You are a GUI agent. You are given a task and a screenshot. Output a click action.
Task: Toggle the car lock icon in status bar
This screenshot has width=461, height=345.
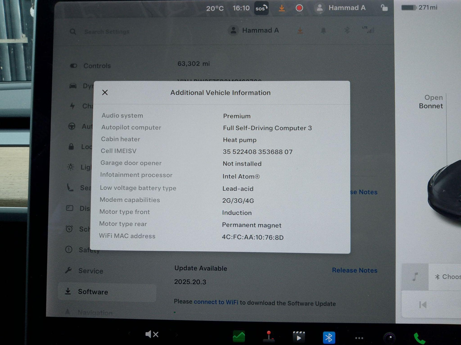384,8
